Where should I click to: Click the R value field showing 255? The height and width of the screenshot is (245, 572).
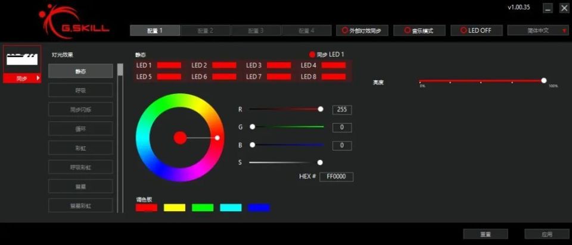click(x=342, y=109)
